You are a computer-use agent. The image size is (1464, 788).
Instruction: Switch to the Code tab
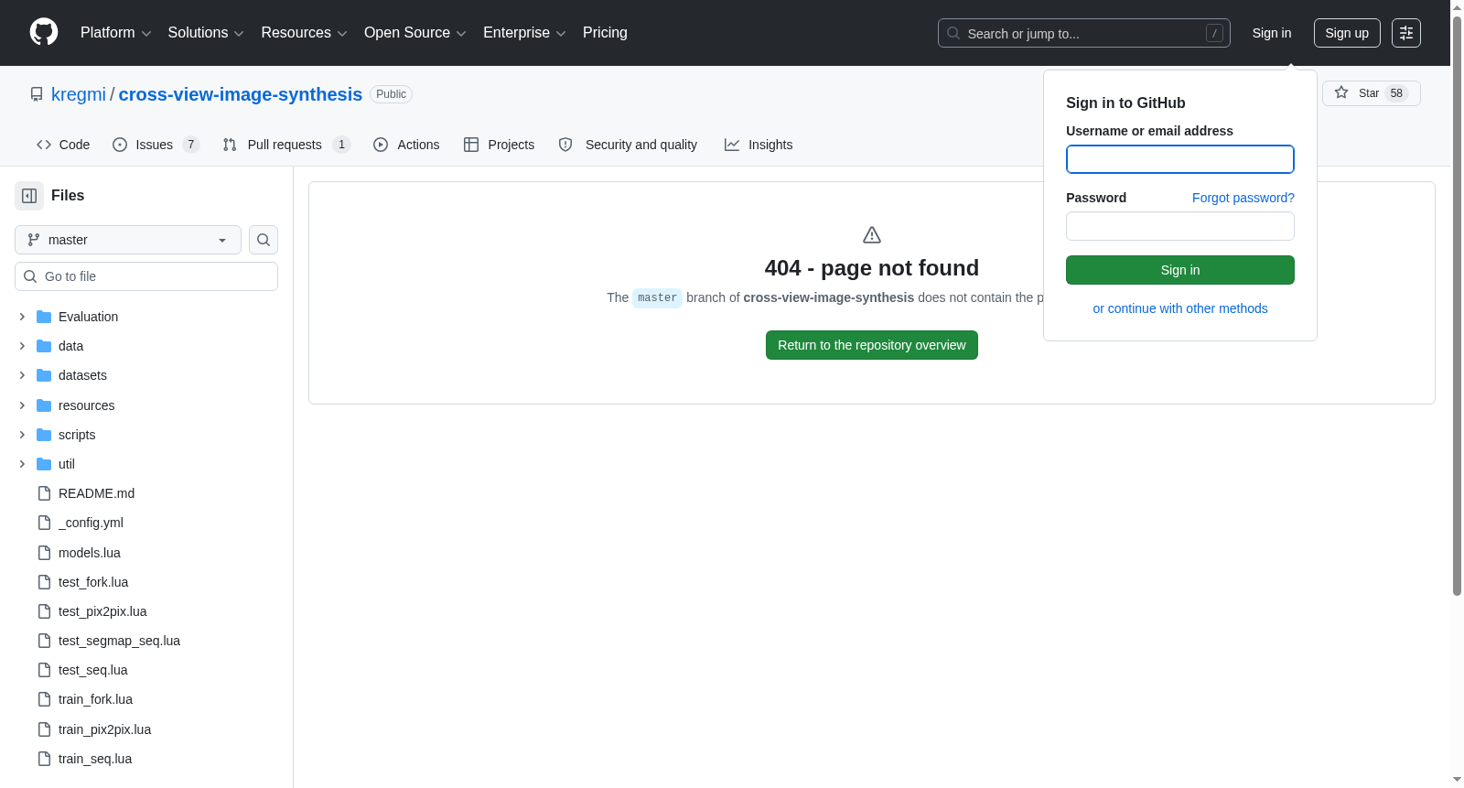click(x=63, y=145)
